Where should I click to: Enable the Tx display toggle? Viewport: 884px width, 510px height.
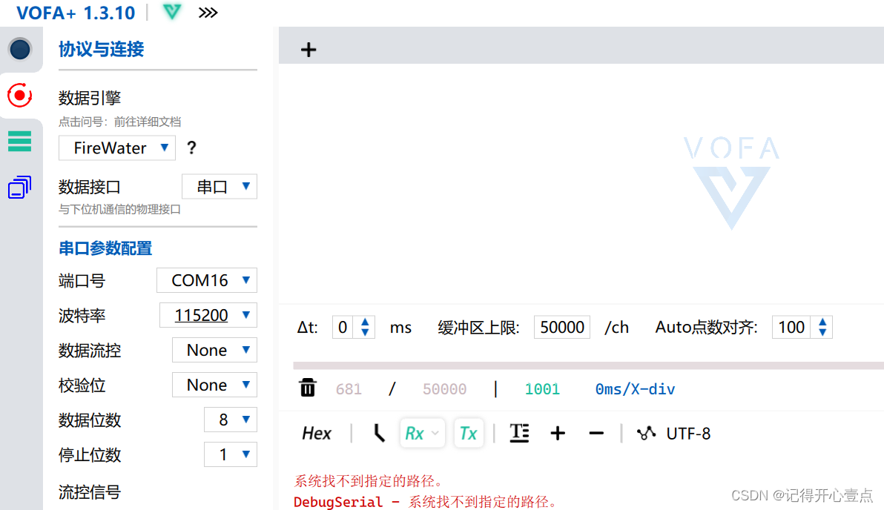pyautogui.click(x=469, y=433)
